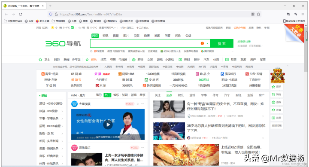Select the 视频 search tab

tap(116, 36)
